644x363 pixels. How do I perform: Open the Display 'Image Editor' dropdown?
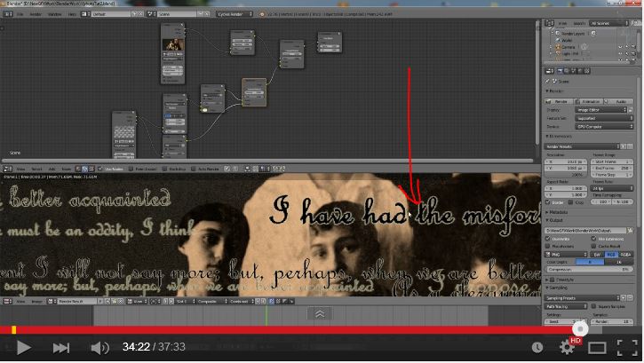coord(601,110)
